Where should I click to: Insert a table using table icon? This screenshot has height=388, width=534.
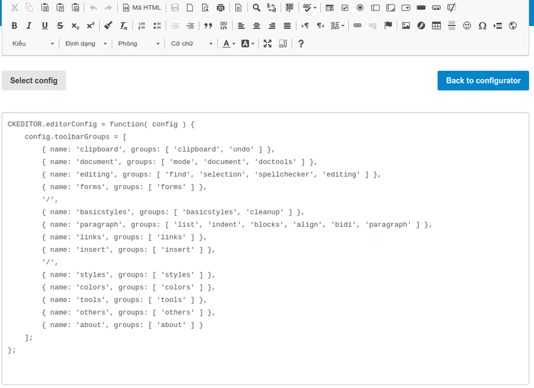tap(436, 25)
